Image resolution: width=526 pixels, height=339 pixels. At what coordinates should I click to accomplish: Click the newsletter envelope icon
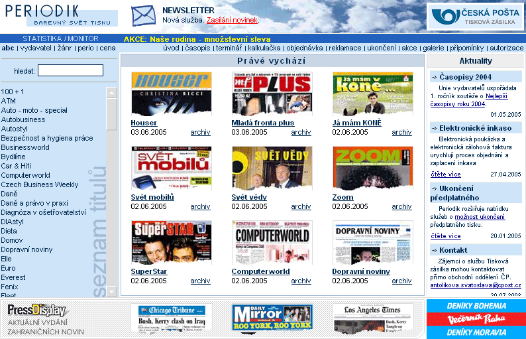tap(142, 15)
